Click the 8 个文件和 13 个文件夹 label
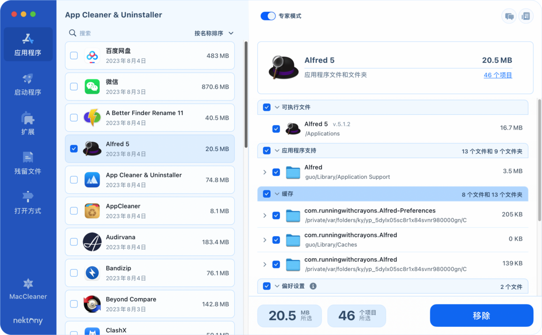 492,195
